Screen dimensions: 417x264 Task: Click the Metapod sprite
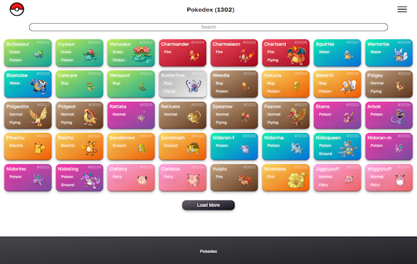[x=142, y=86]
